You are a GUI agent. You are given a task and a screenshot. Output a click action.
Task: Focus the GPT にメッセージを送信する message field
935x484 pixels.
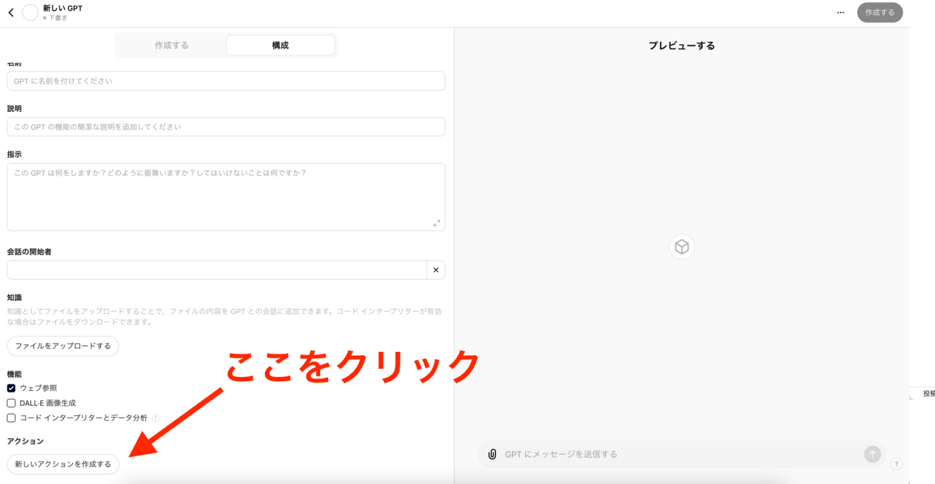point(676,454)
